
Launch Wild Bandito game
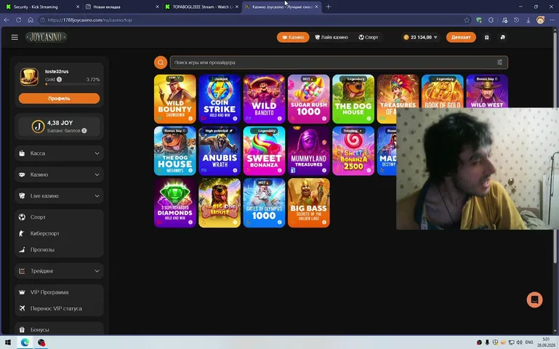[x=264, y=99]
